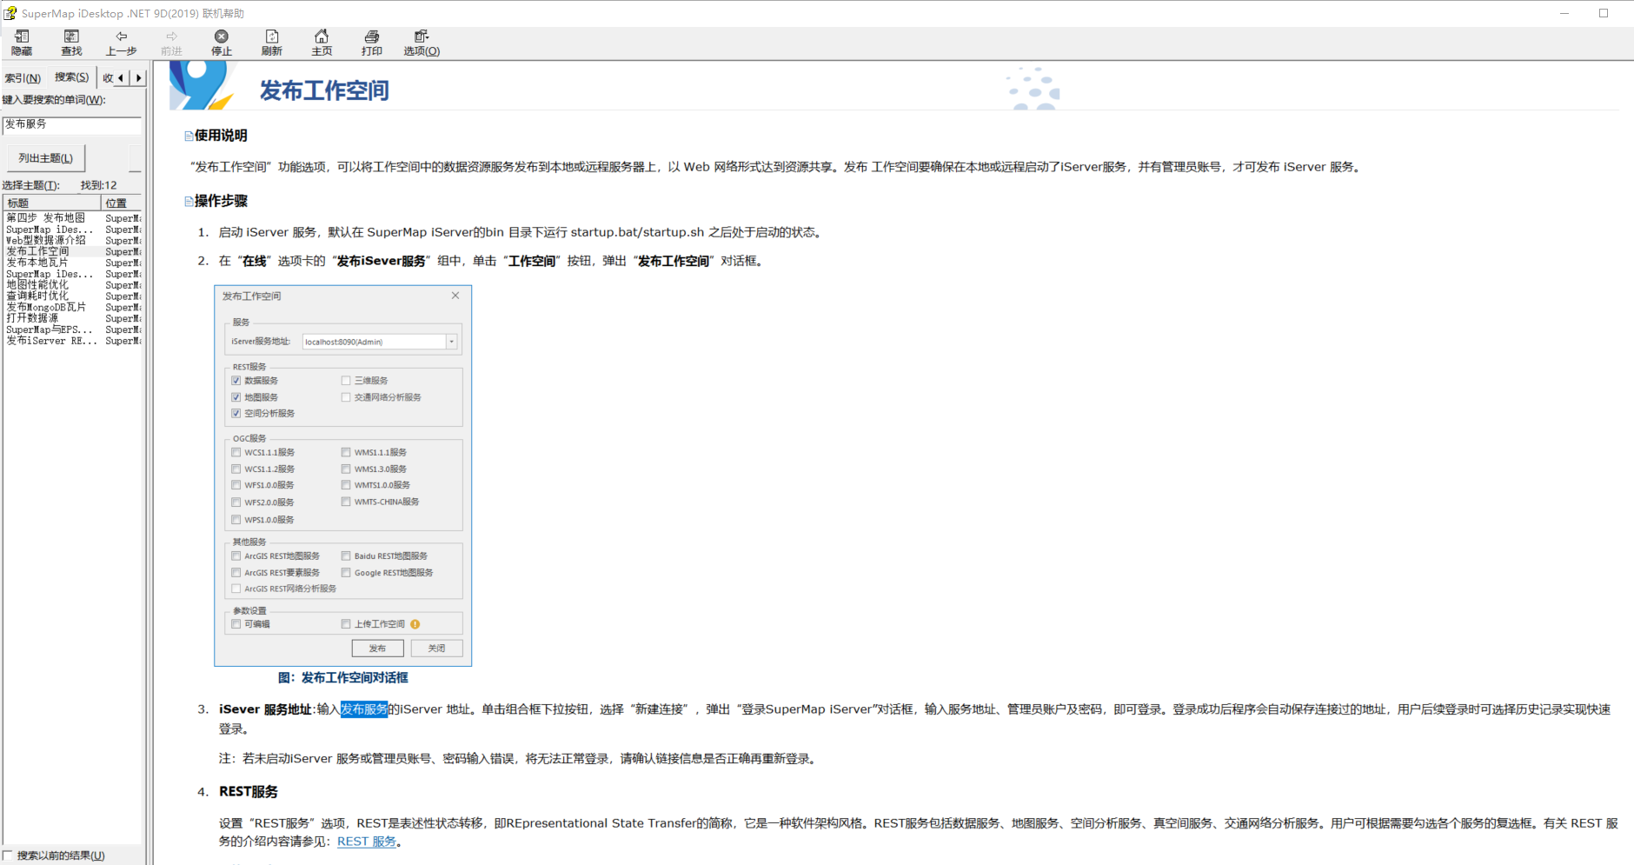
Task: Toggle 可编辑 checkbox in the figure
Action: click(236, 624)
